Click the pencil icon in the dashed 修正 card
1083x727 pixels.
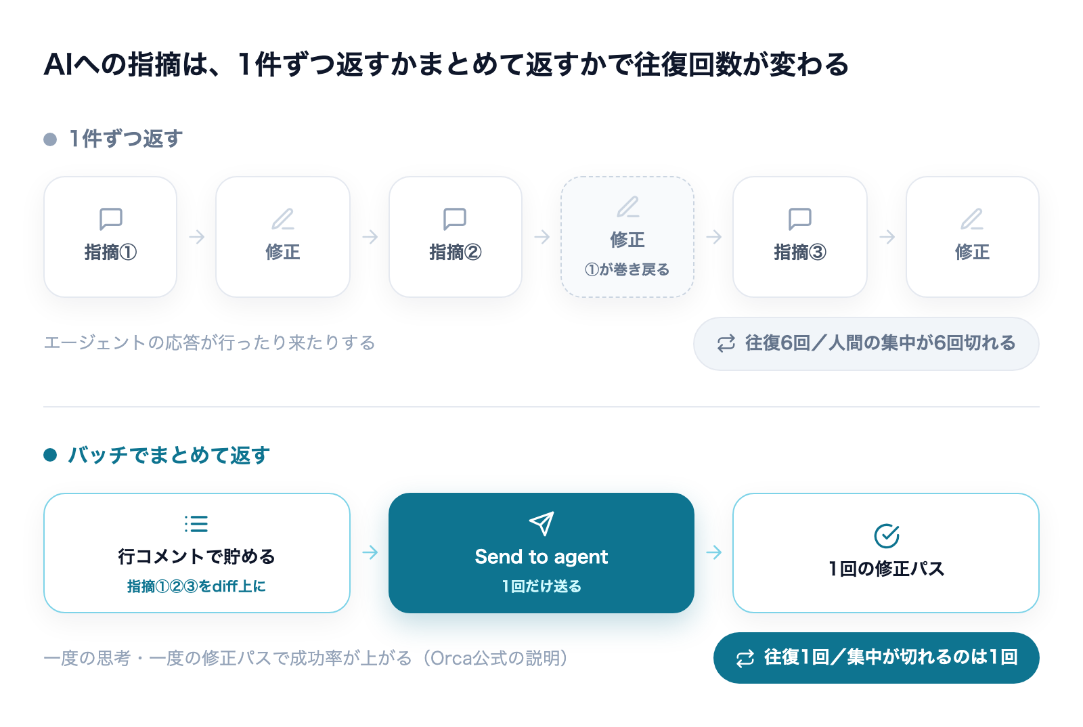pos(627,206)
